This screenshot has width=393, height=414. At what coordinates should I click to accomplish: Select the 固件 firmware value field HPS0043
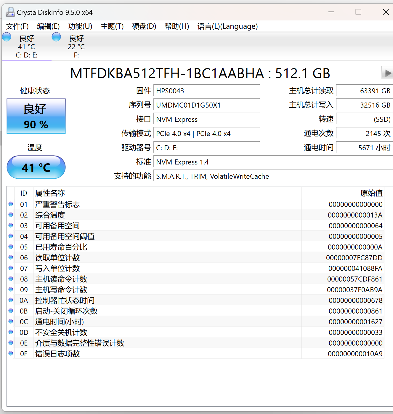click(207, 91)
